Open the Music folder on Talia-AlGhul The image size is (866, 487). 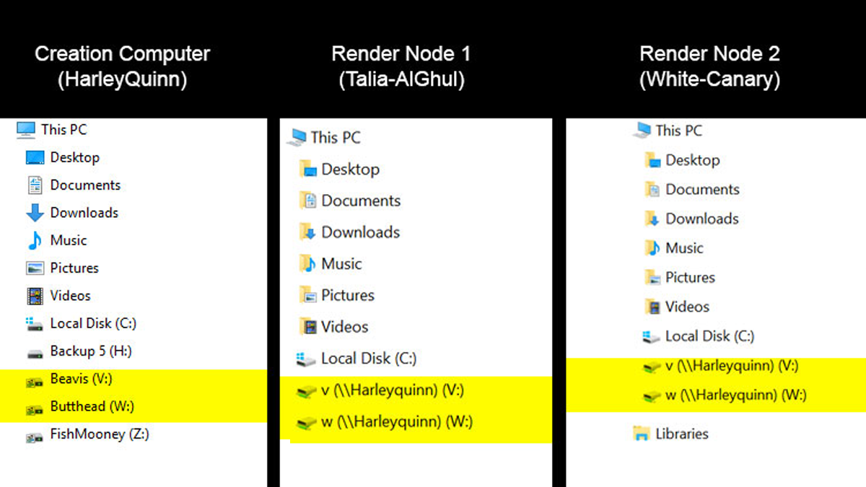point(340,263)
